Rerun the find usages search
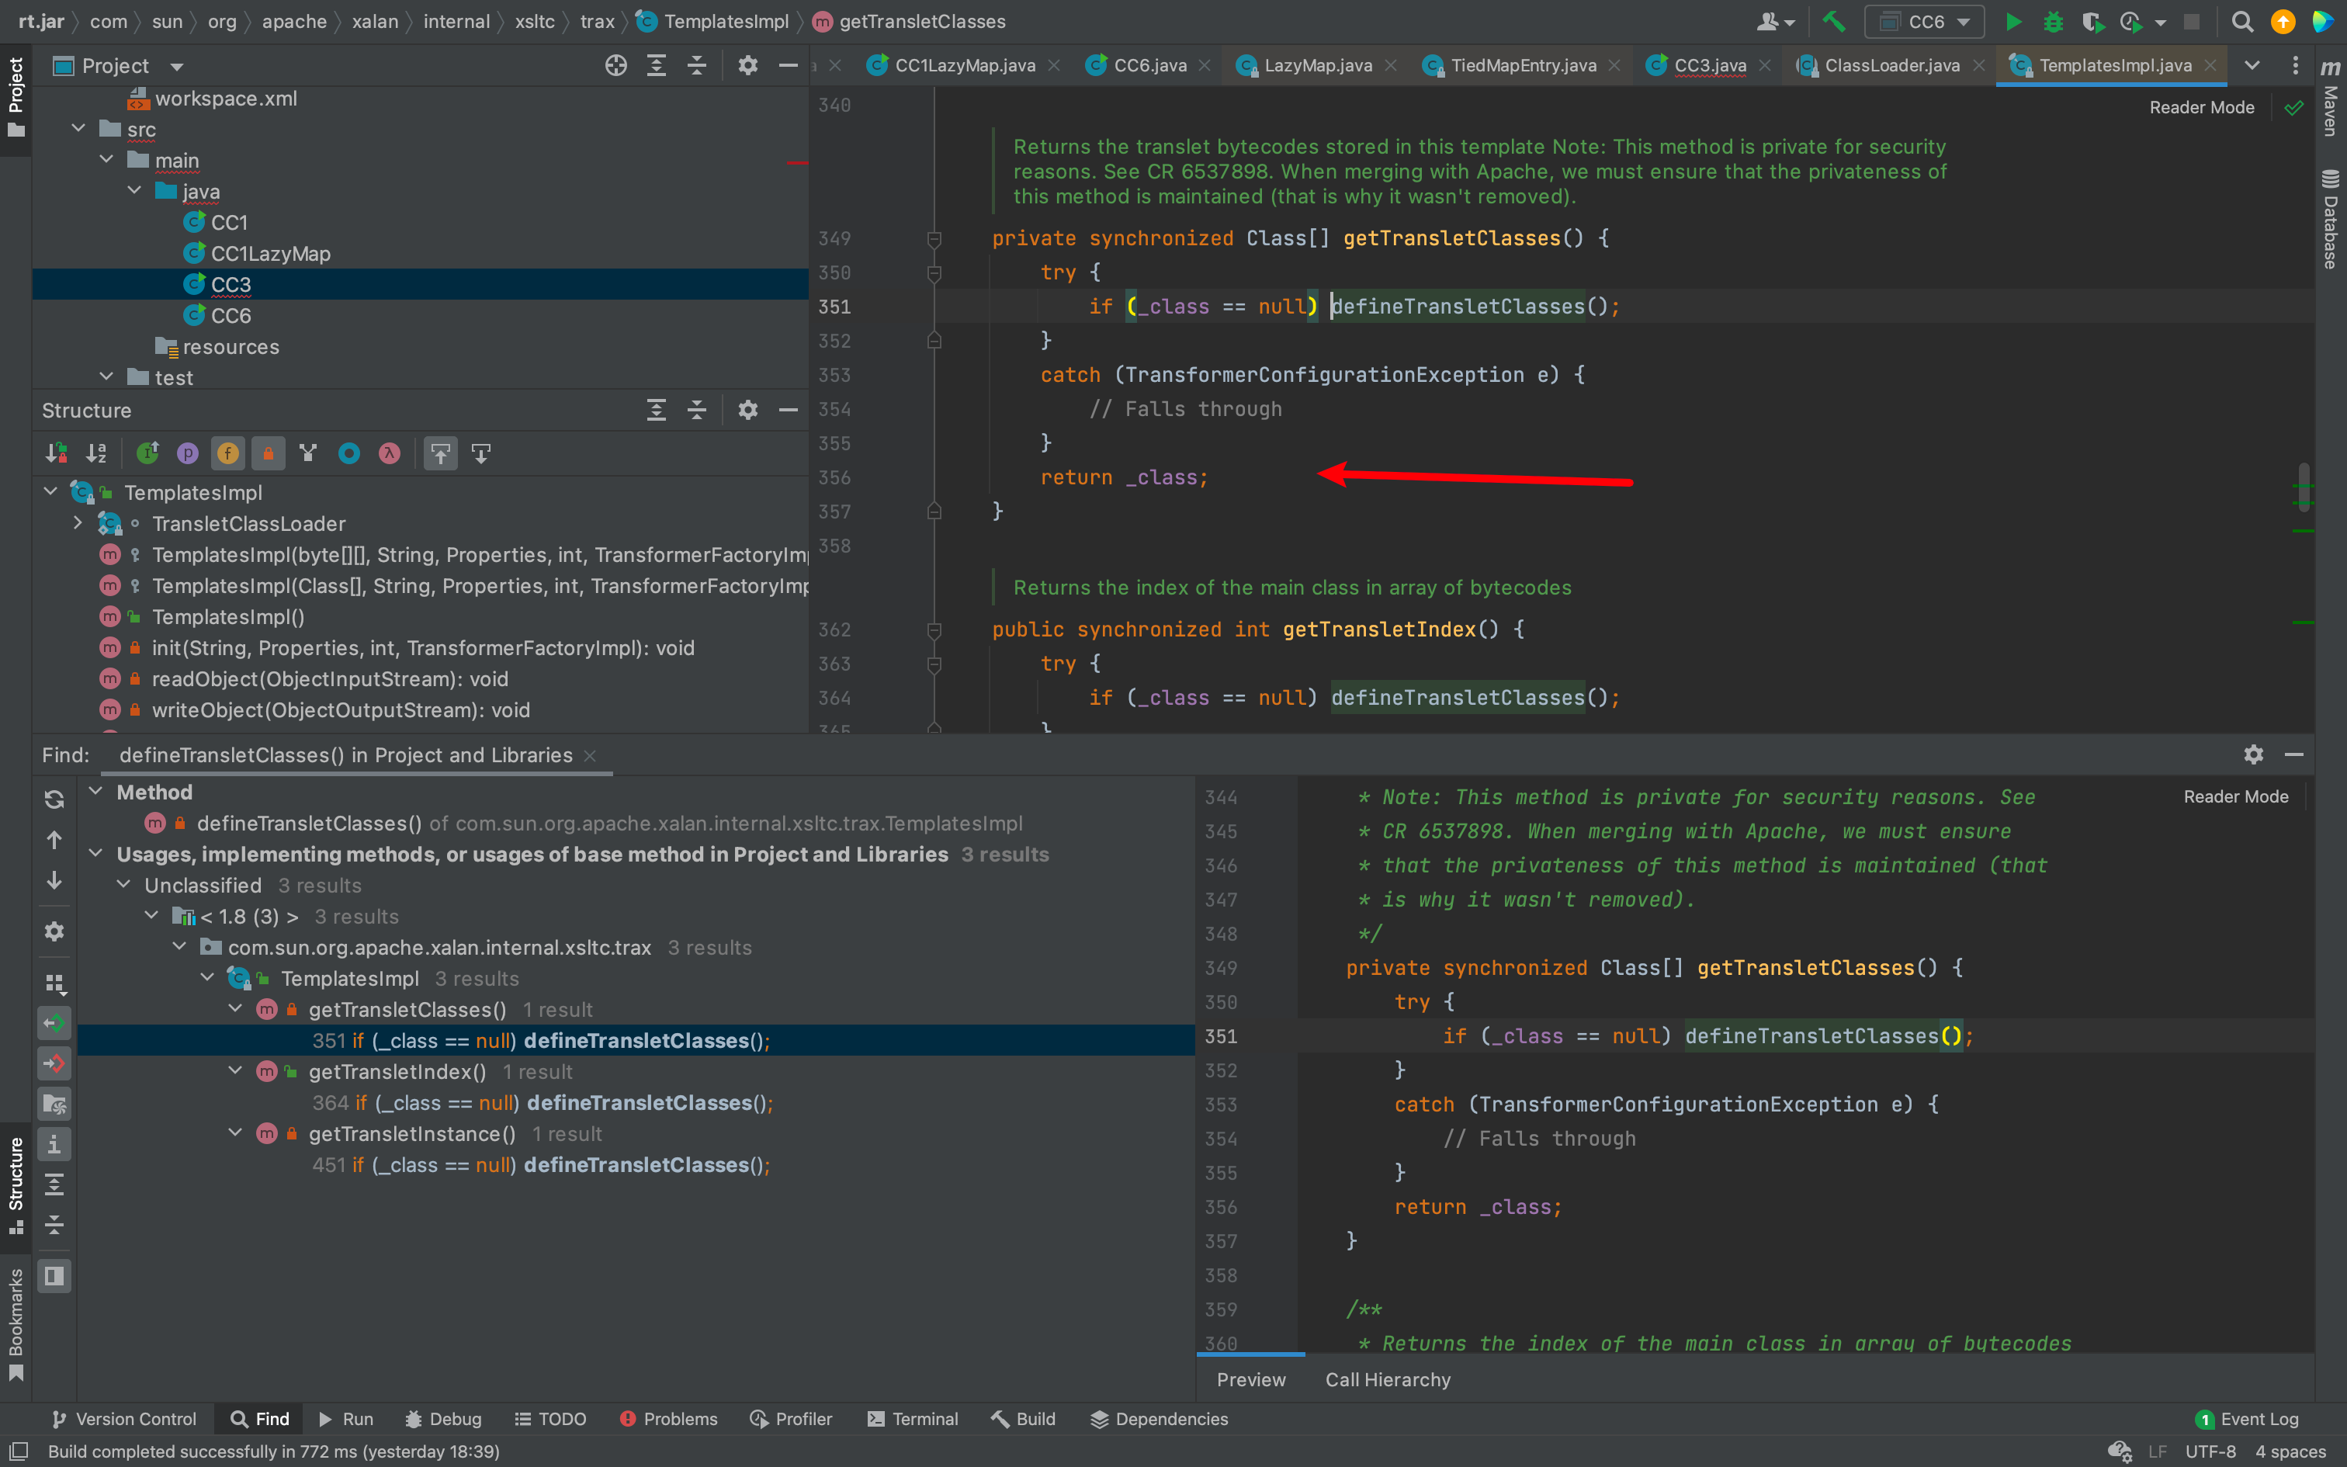The image size is (2347, 1467). coord(54,799)
